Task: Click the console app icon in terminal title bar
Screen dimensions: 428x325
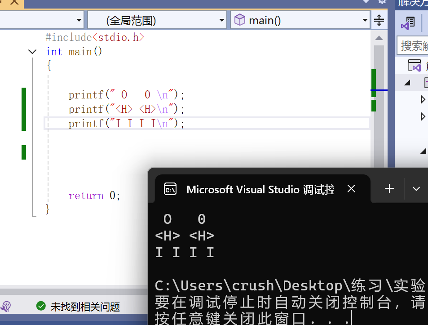Action: tap(170, 189)
